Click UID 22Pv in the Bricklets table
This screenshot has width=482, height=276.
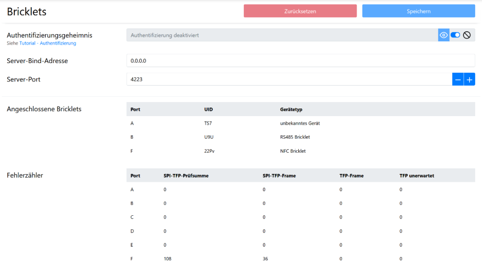(x=209, y=151)
